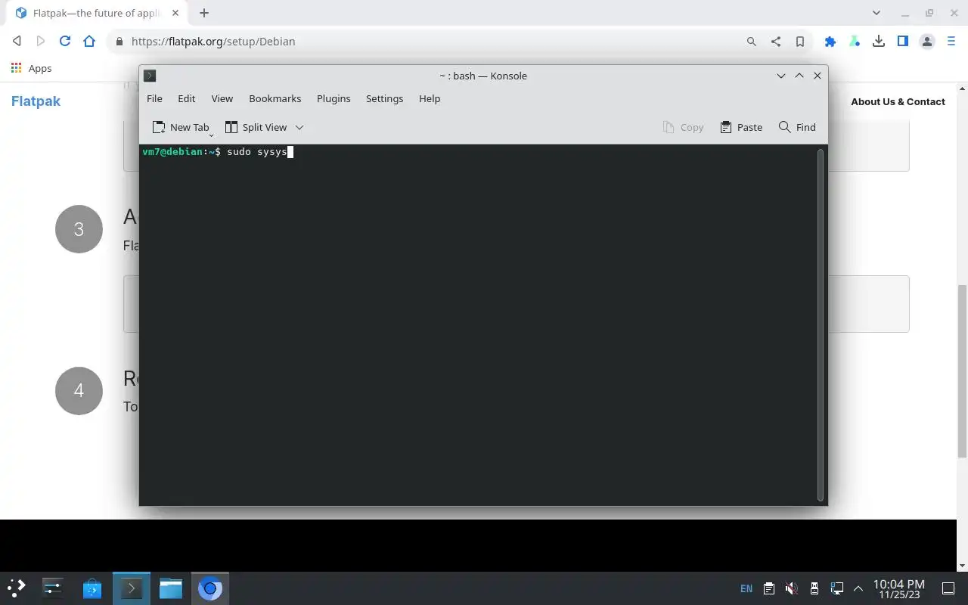Screen dimensions: 968x605
Task: Open Konsole Settings menu
Action: pyautogui.click(x=384, y=98)
